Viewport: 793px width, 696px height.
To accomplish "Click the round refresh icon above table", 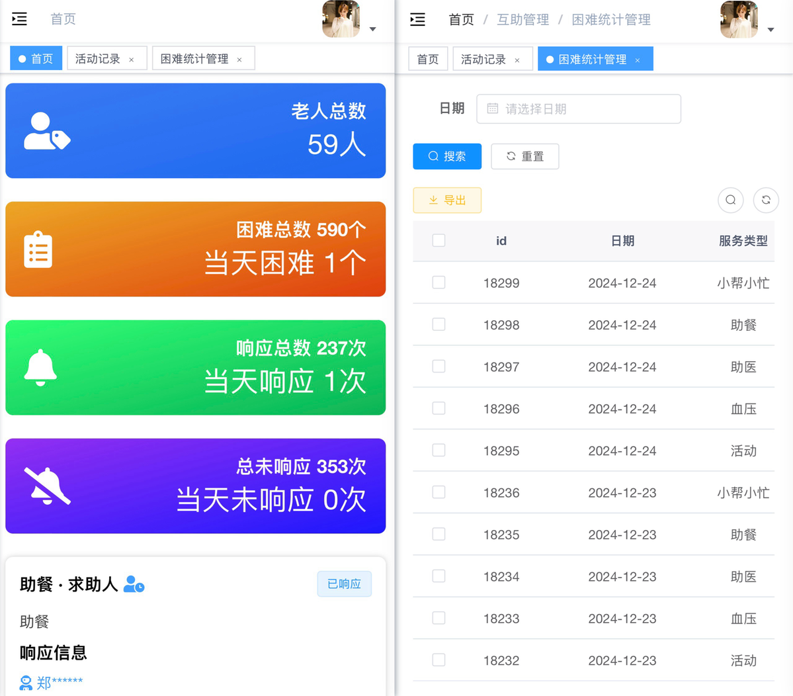I will tap(766, 200).
